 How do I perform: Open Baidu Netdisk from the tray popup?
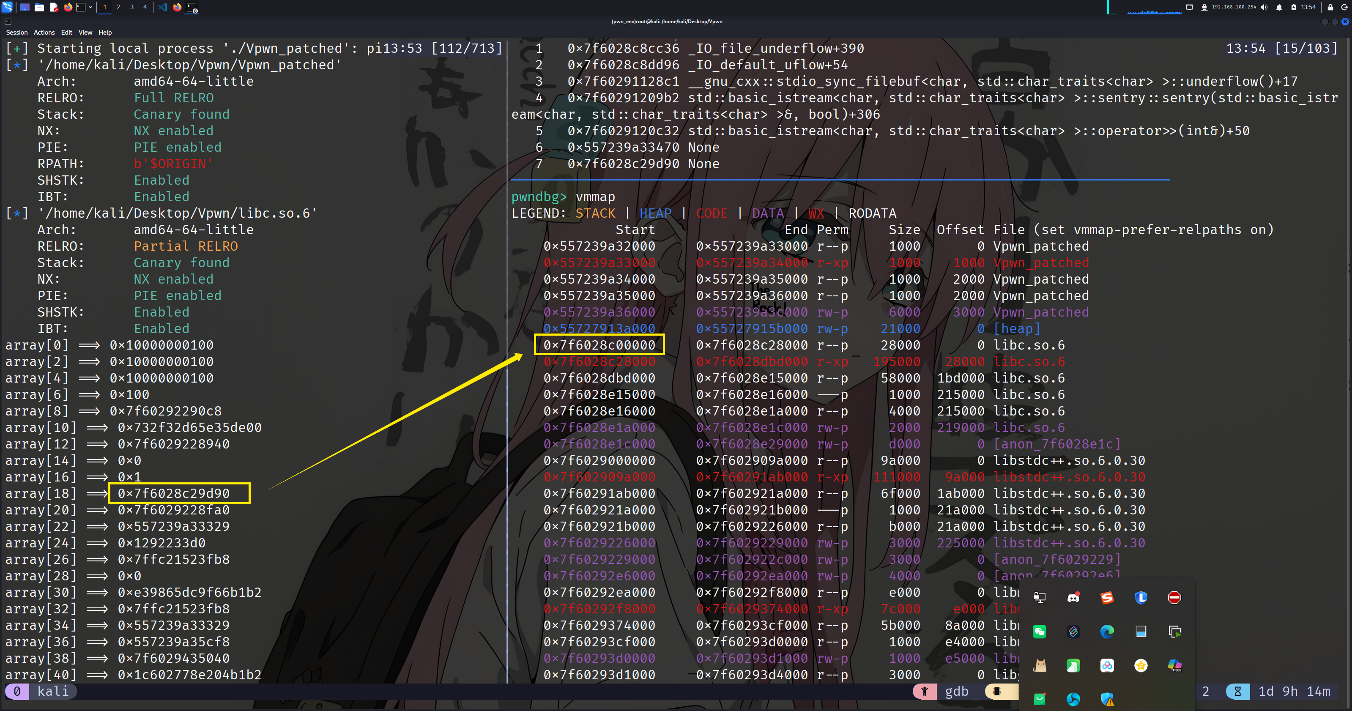tap(1107, 665)
